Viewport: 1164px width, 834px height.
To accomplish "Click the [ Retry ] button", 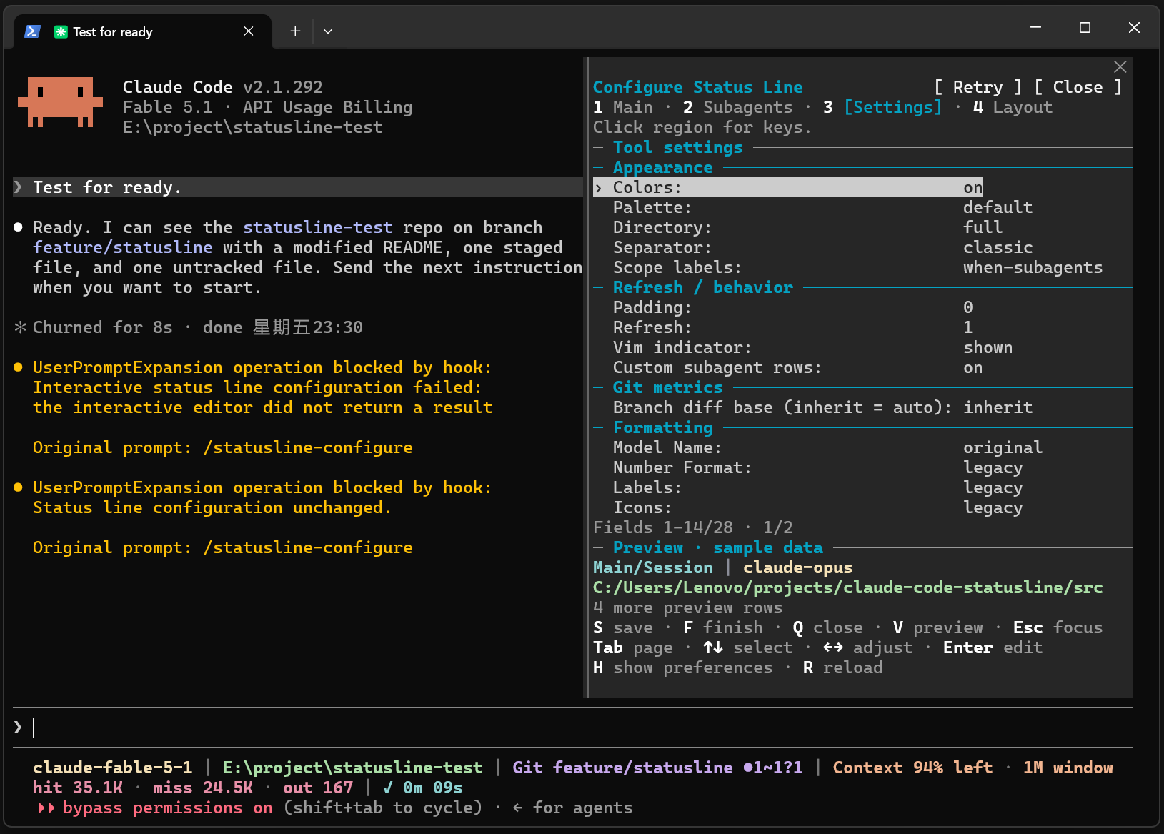I will coord(978,87).
